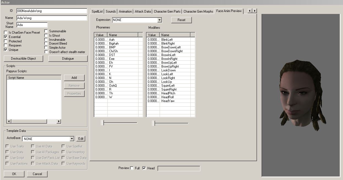Enable the Protected checkbox
Viewport: 343px width, 180px height.
(x=5, y=41)
